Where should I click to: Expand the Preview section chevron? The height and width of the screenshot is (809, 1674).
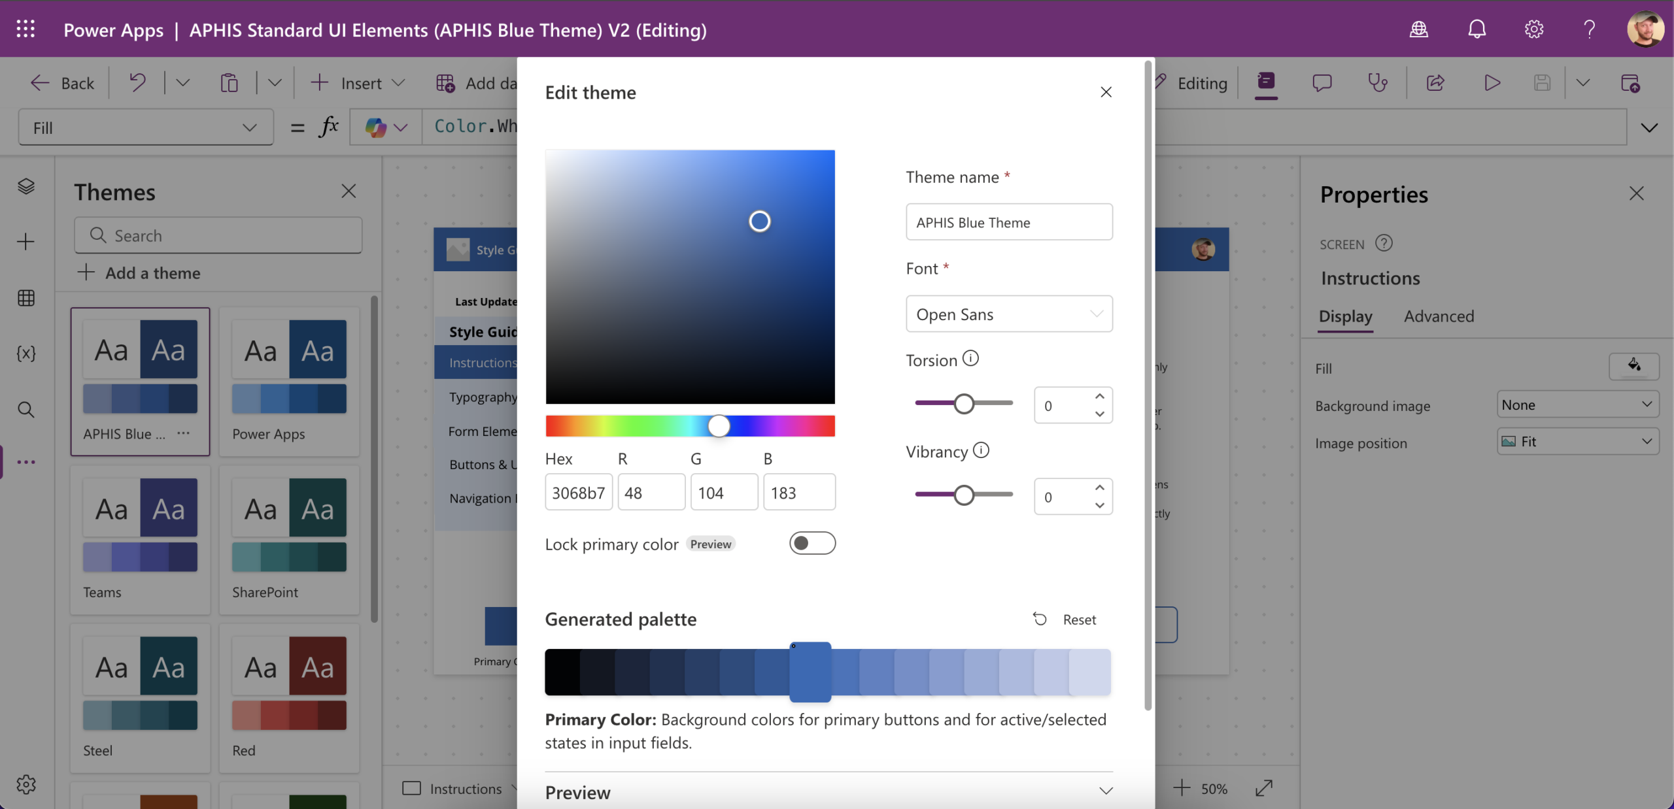[1106, 791]
